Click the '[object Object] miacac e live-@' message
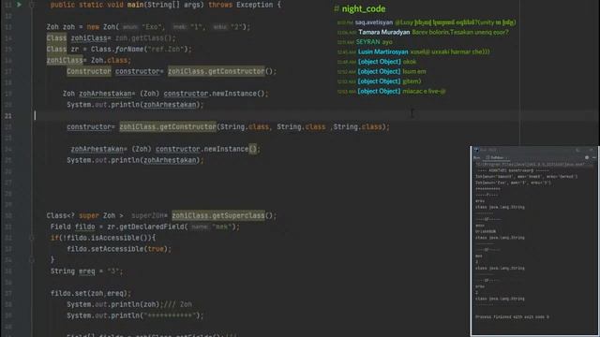The height and width of the screenshot is (337, 600). pyautogui.click(x=392, y=92)
